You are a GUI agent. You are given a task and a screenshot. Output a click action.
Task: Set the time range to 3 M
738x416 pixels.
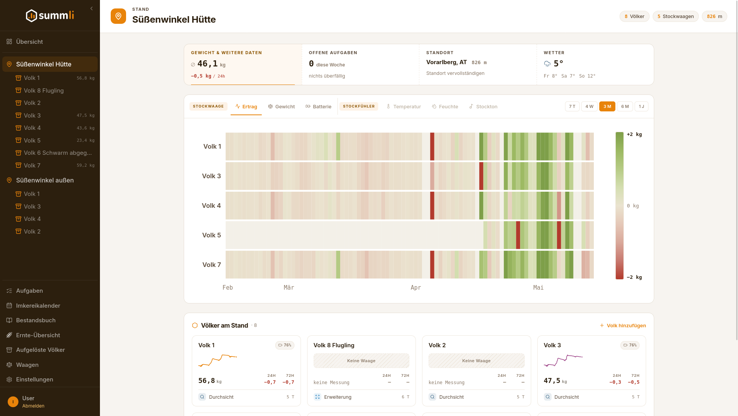click(x=607, y=107)
